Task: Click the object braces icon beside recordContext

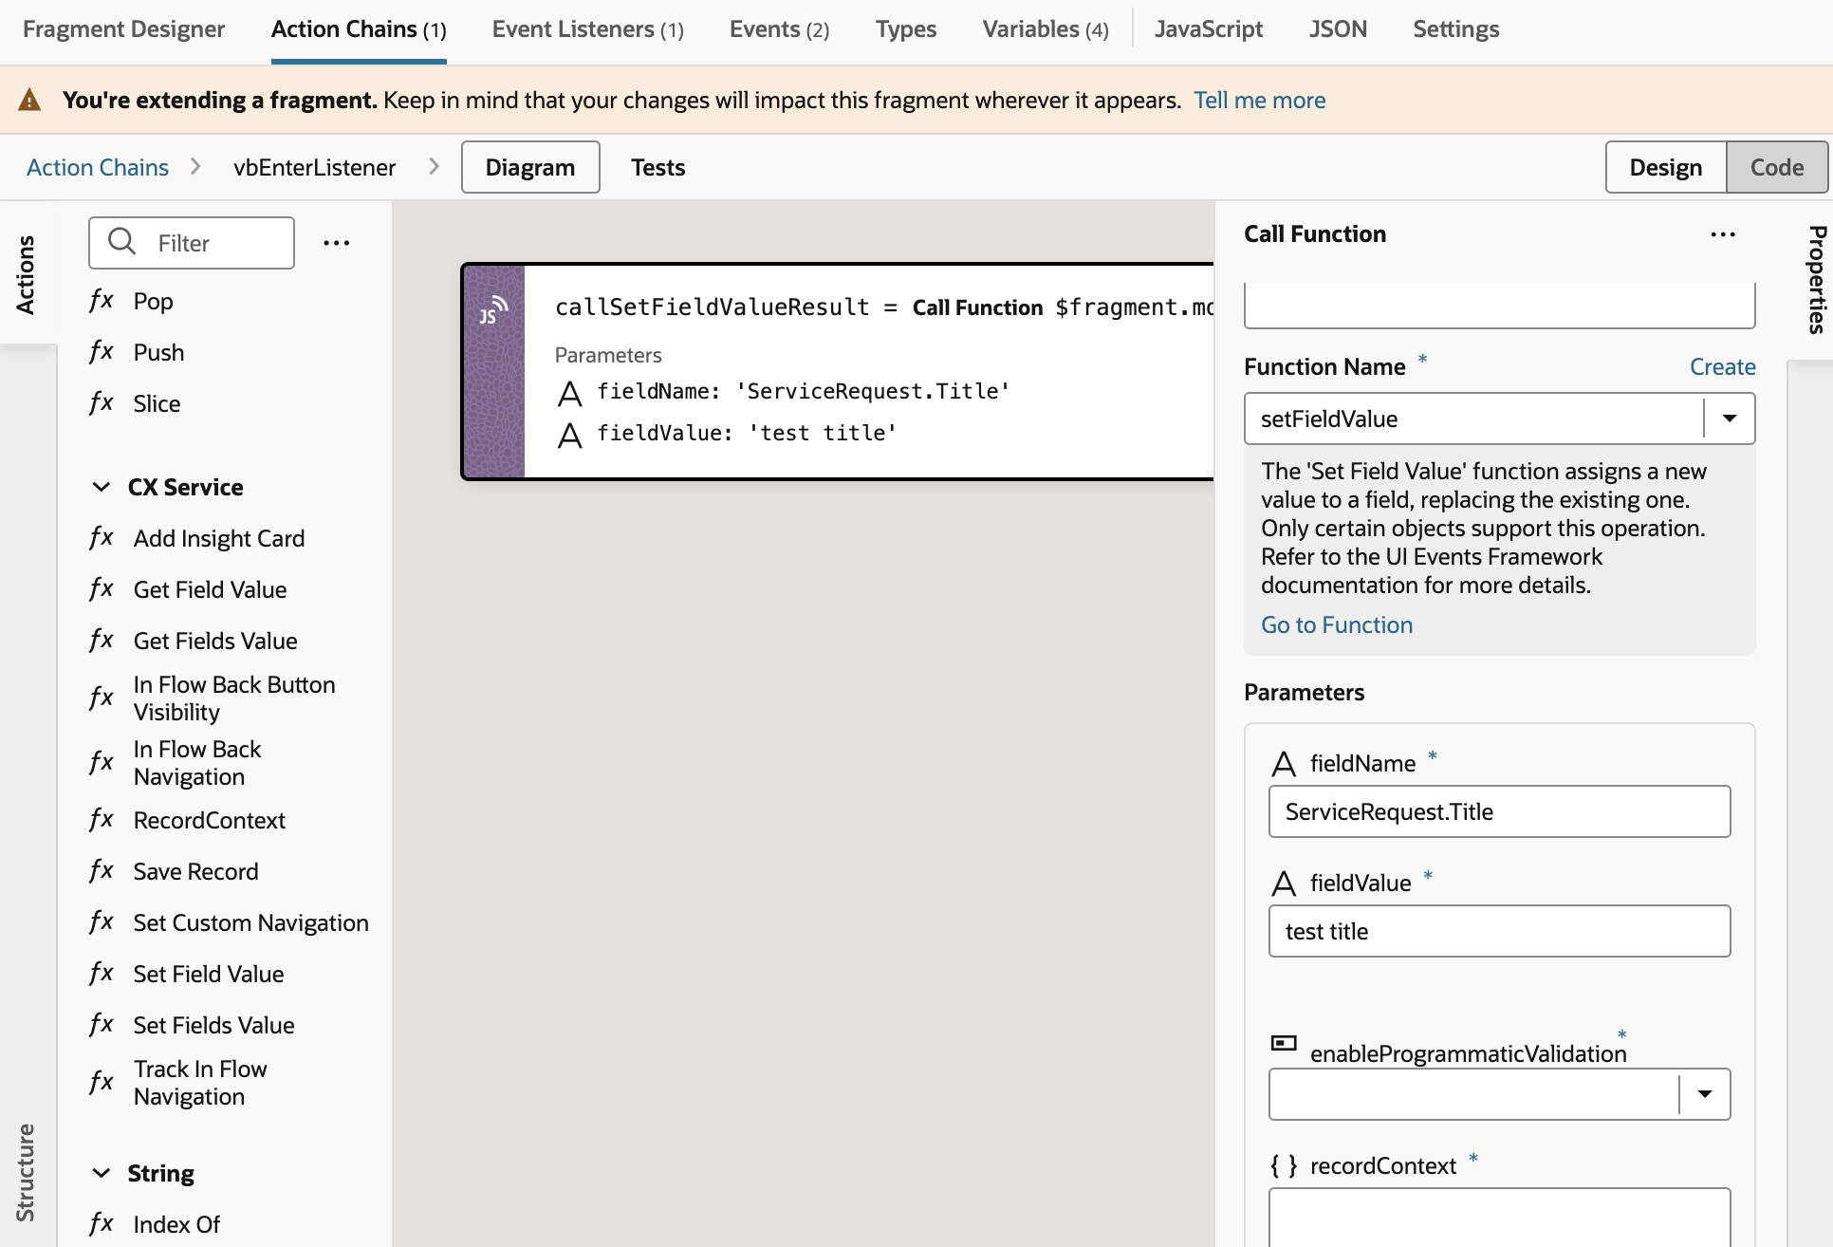Action: pyautogui.click(x=1284, y=1166)
